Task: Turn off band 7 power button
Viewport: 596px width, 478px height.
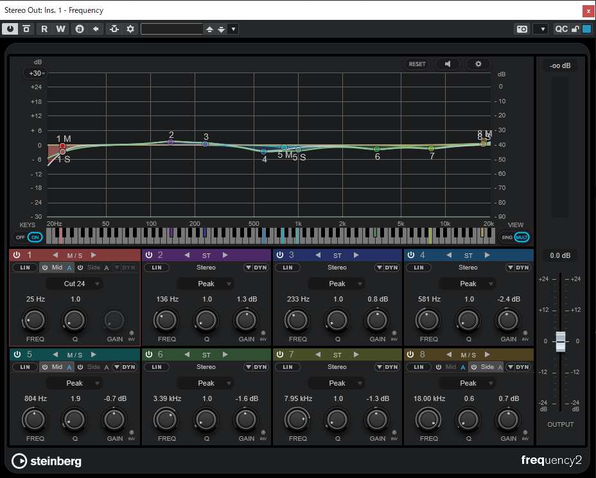Action: (x=280, y=355)
